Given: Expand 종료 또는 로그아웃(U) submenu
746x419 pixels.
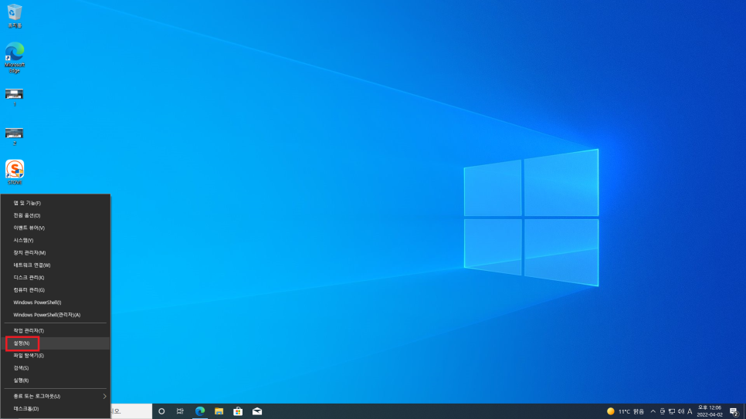Looking at the screenshot, I should [x=55, y=396].
